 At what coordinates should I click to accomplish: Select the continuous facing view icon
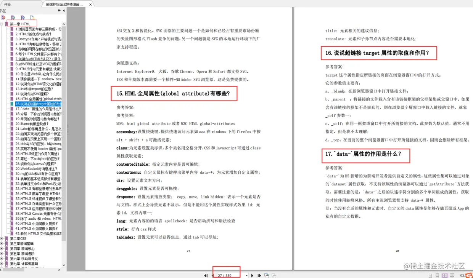pos(452,275)
